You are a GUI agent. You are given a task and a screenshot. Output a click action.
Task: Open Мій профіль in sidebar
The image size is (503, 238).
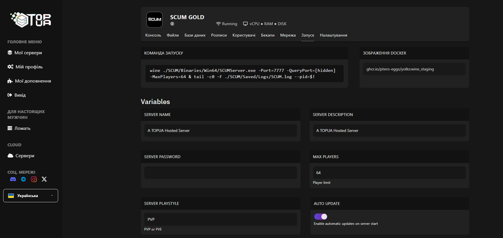click(29, 67)
